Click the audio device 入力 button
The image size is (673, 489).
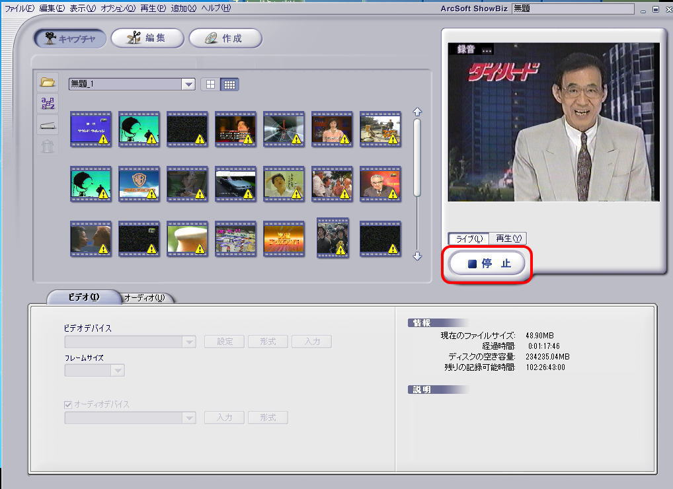point(225,418)
